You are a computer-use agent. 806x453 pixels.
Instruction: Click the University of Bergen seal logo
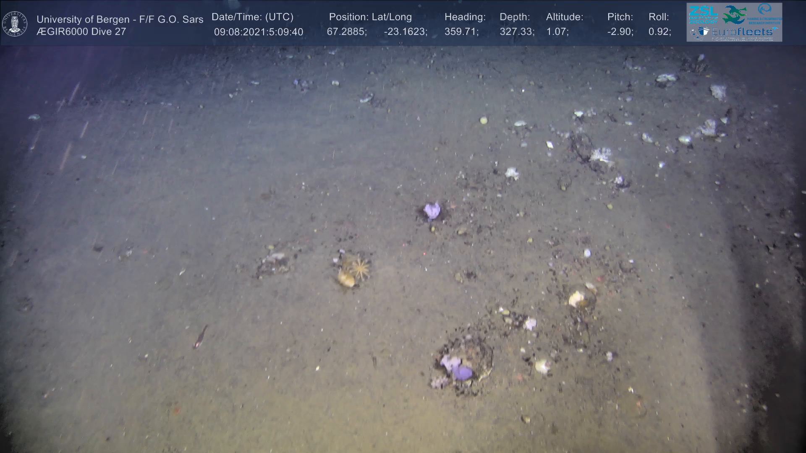click(15, 24)
